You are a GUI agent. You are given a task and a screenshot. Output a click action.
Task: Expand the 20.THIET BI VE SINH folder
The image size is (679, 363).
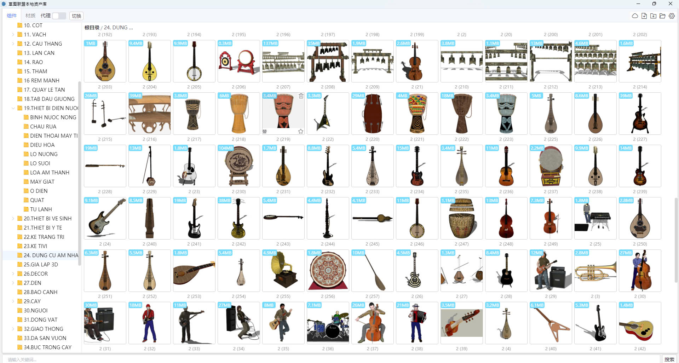tap(13, 219)
